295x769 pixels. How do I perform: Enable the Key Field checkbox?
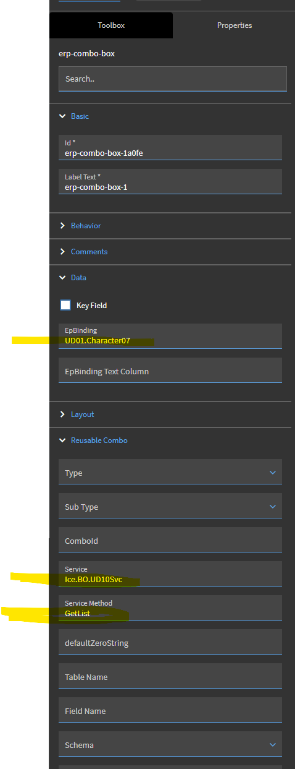point(65,305)
